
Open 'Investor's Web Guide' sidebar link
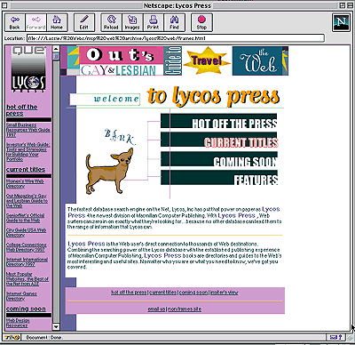tap(28, 152)
